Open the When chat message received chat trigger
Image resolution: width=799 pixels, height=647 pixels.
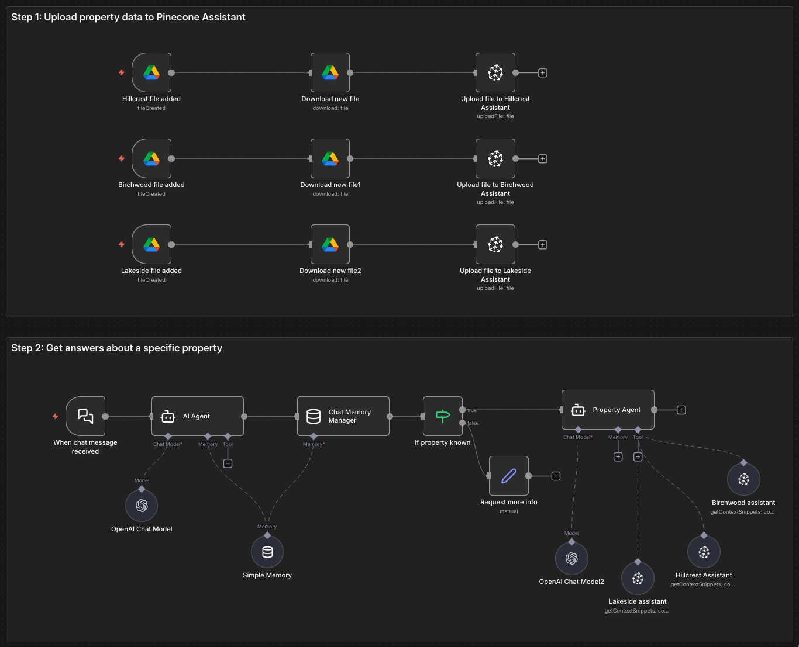point(85,416)
